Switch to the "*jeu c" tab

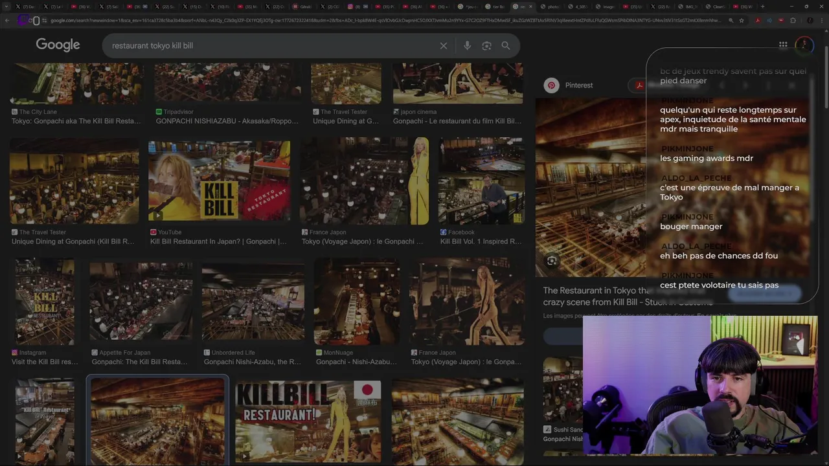click(x=468, y=6)
